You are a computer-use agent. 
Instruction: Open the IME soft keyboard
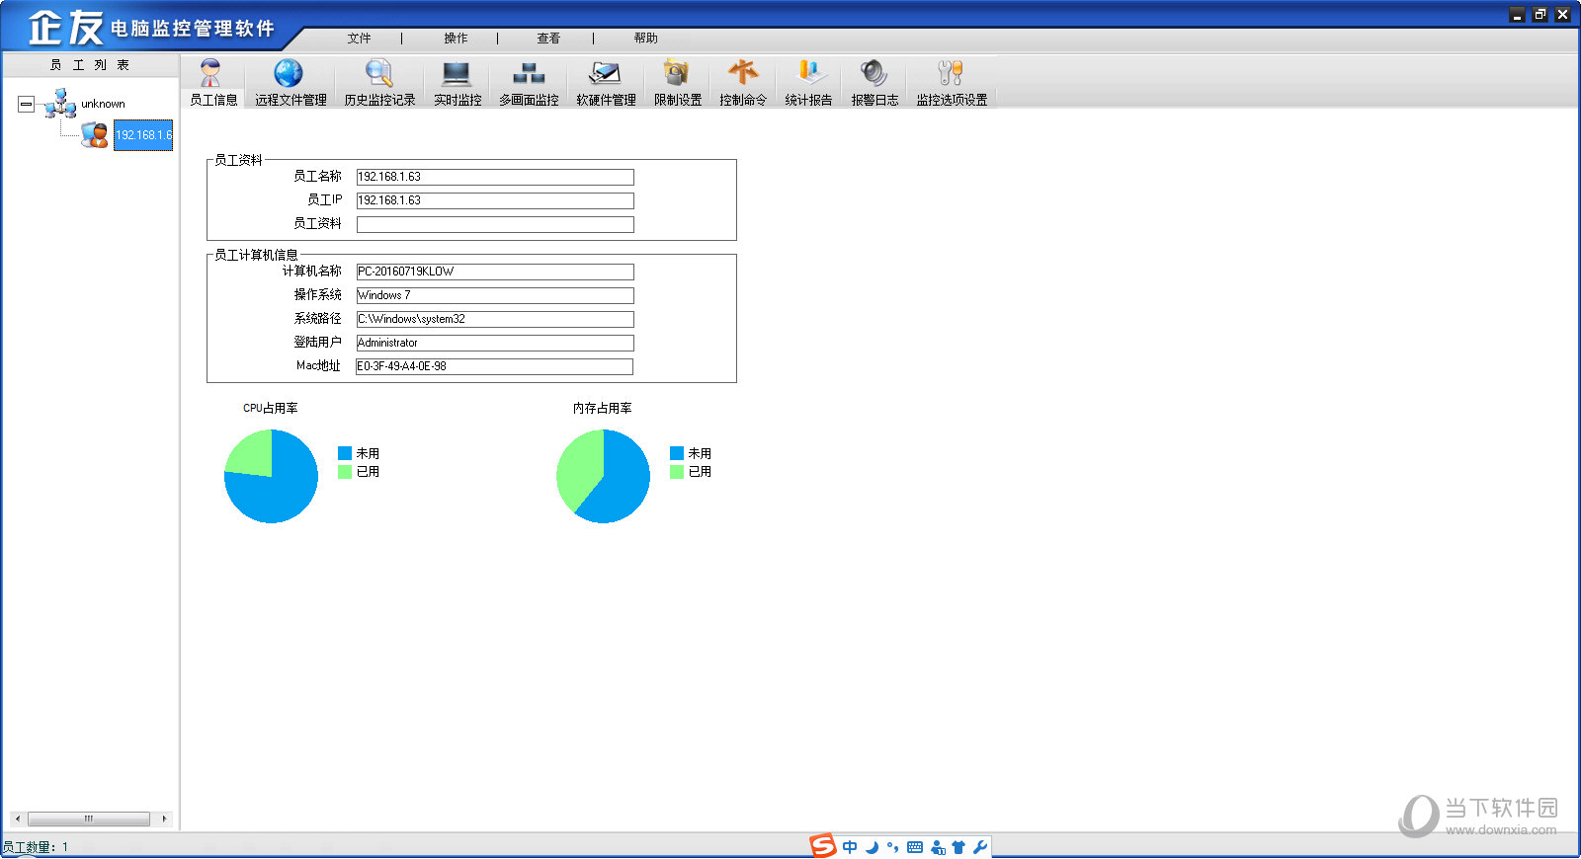915,847
